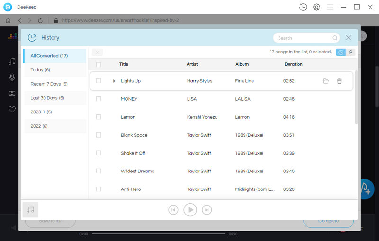Sort by Title column header
The width and height of the screenshot is (379, 241).
(x=124, y=64)
